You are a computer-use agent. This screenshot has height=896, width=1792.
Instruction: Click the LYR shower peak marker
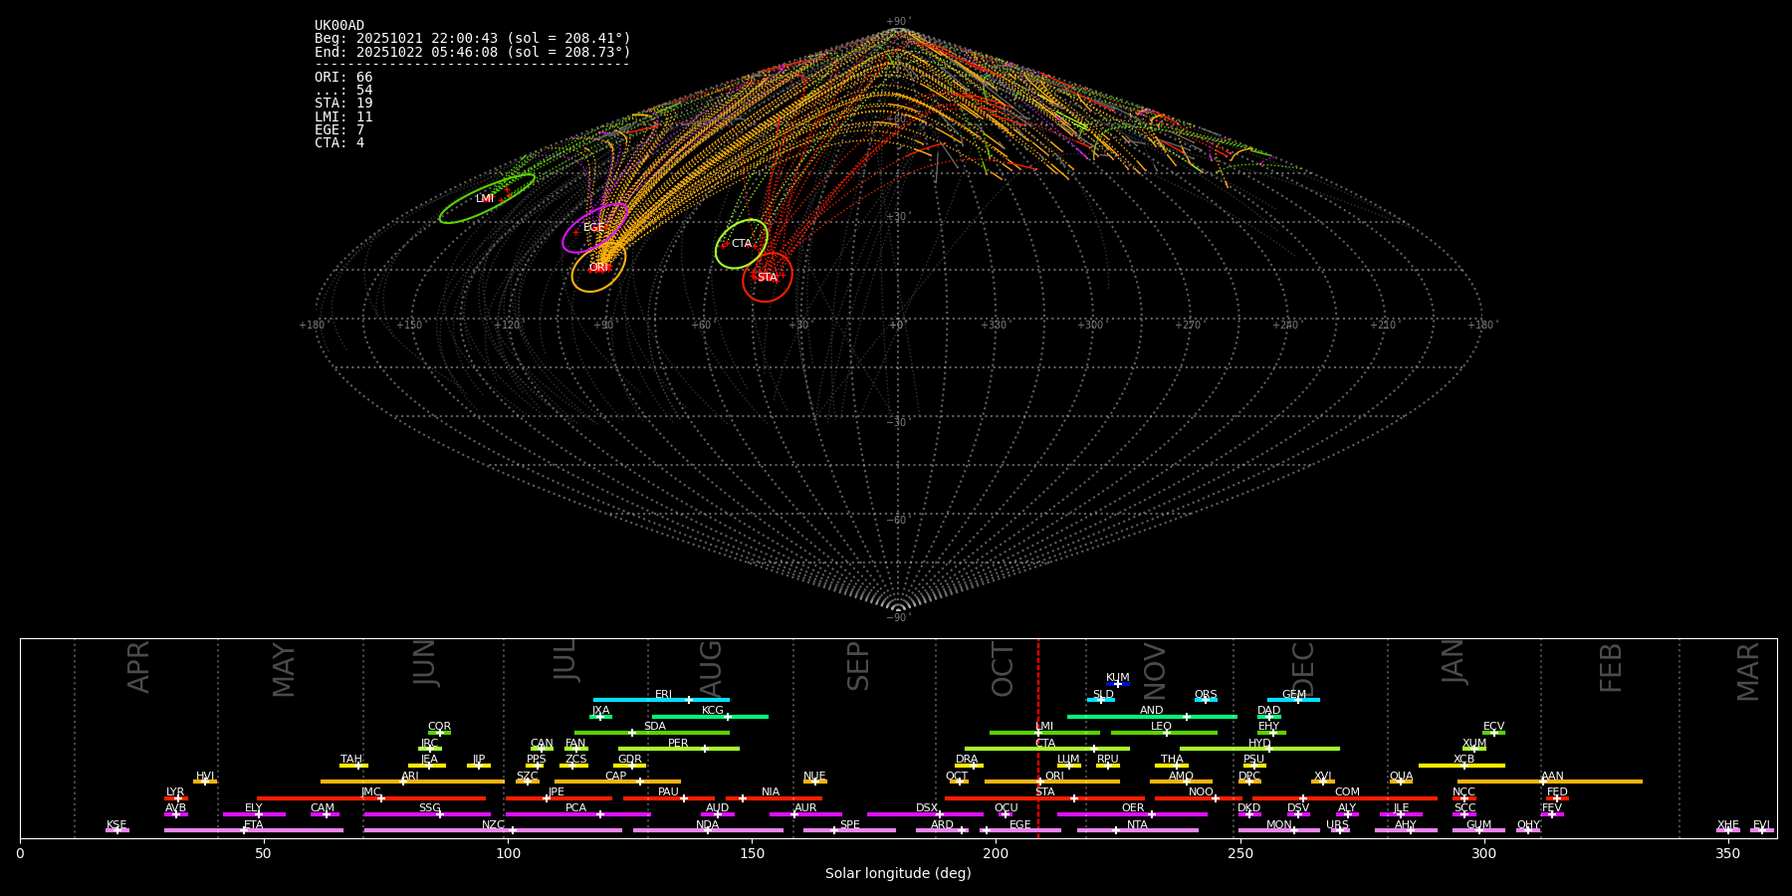coord(177,798)
